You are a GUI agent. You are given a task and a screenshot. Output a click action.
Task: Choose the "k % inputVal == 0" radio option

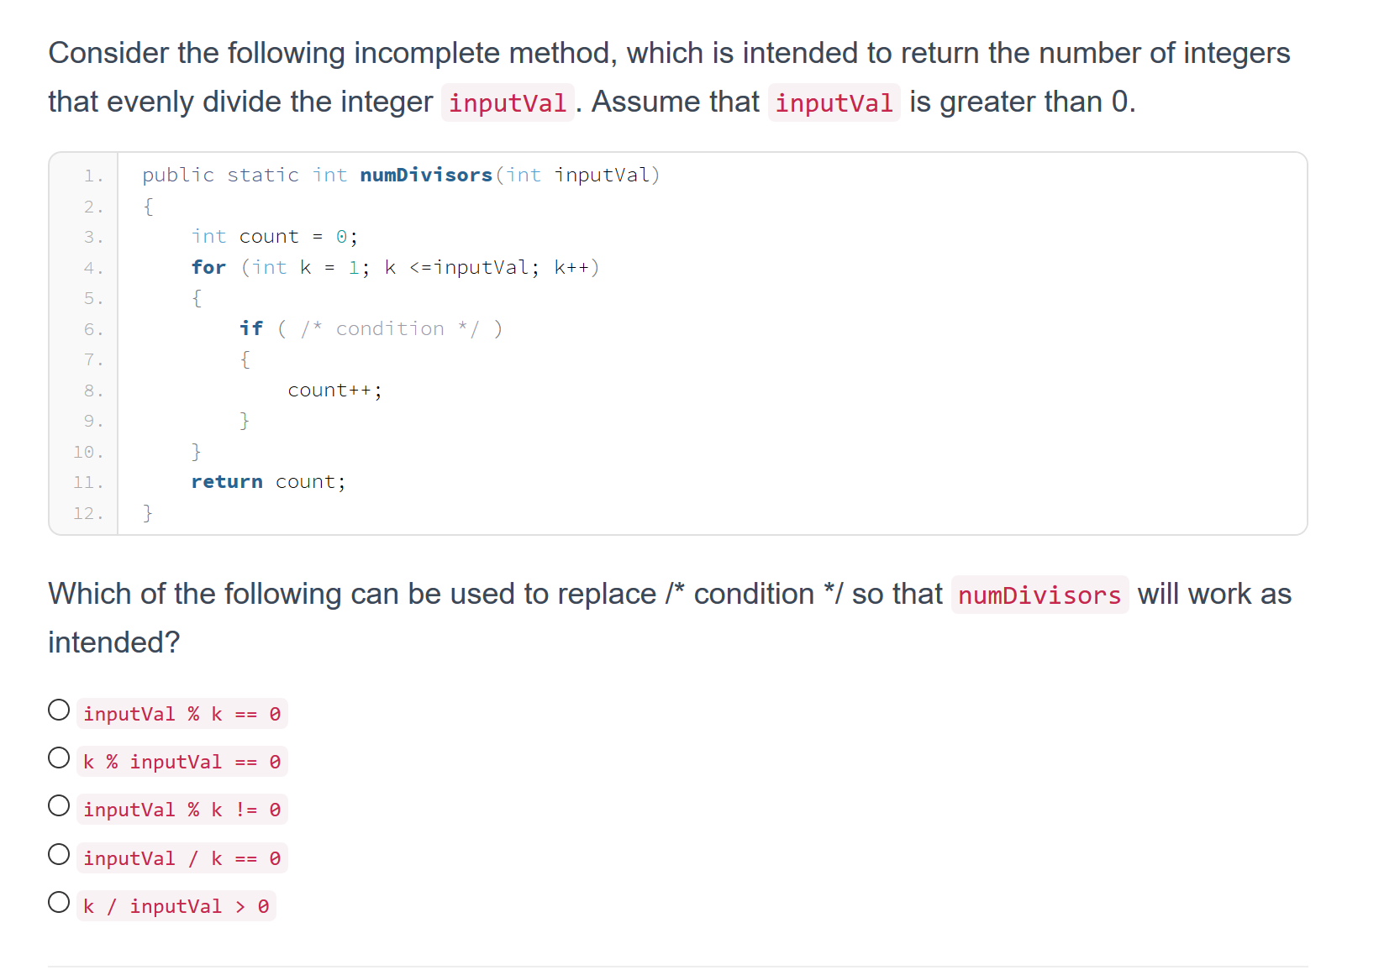coord(59,758)
